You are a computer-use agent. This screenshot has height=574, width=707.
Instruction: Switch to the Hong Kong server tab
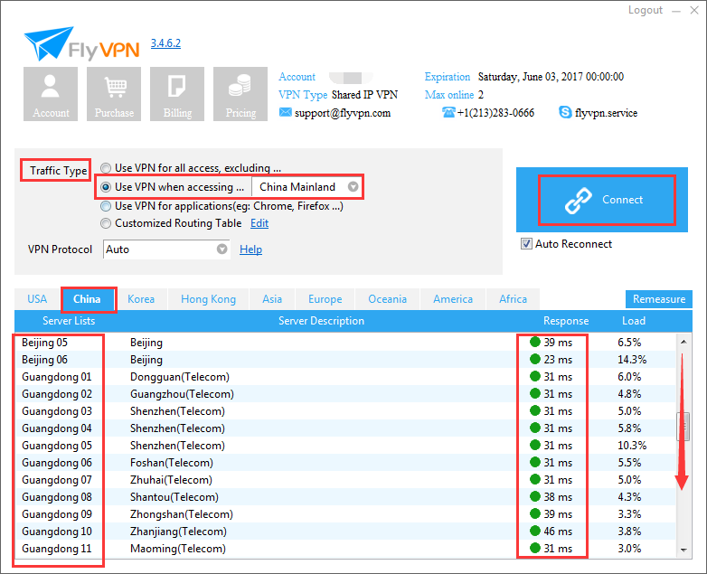coord(208,299)
